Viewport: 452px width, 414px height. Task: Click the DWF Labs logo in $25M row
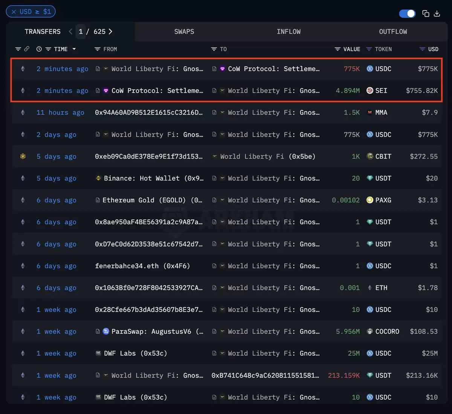click(x=99, y=353)
